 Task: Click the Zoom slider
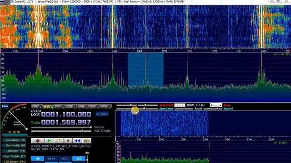[x=184, y=109]
